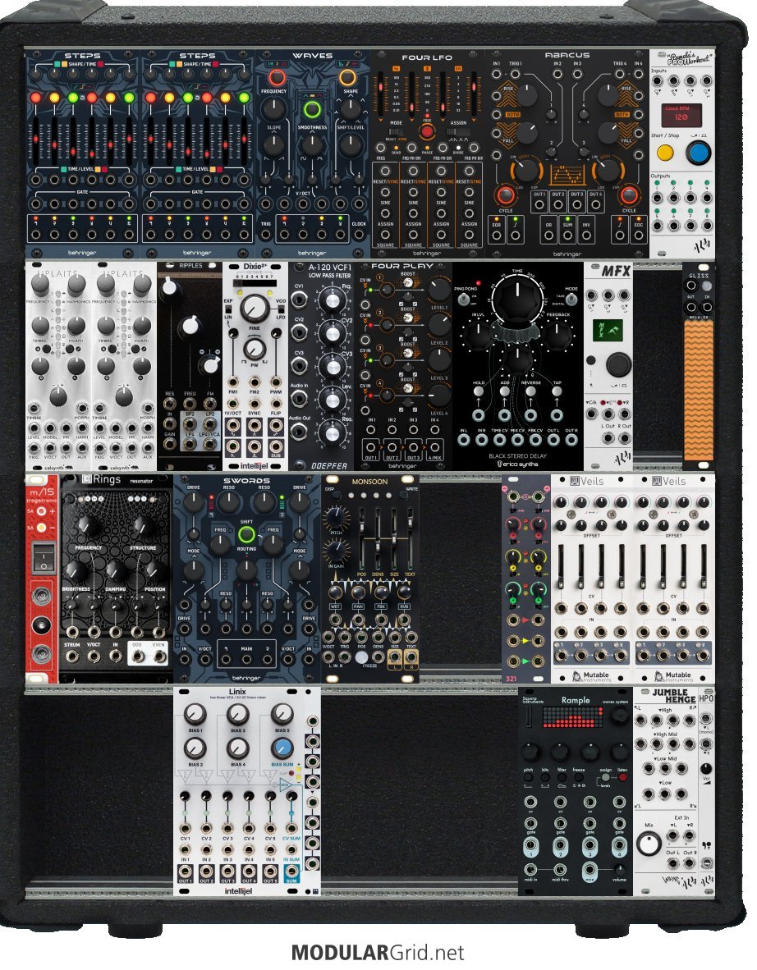
Task: Flip the PING PONG switch on Black Stereo Delay
Action: click(463, 300)
